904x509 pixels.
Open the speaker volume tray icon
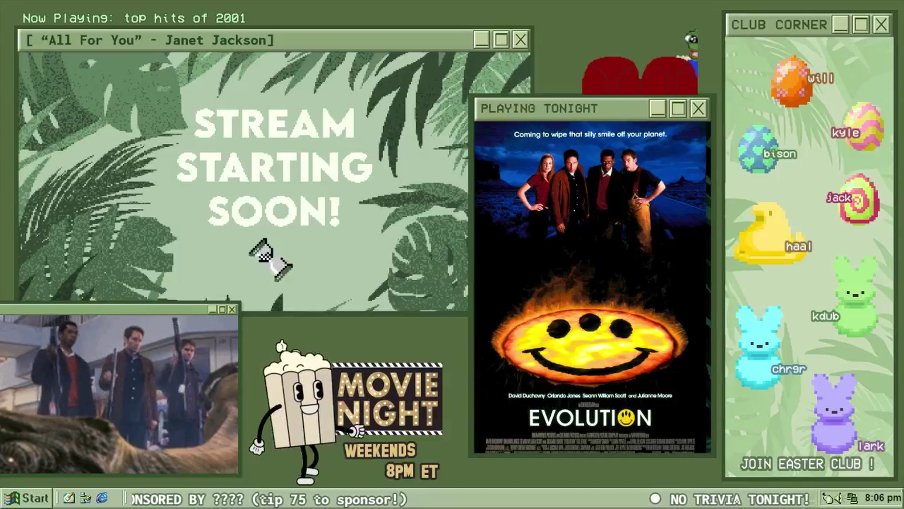pos(839,498)
